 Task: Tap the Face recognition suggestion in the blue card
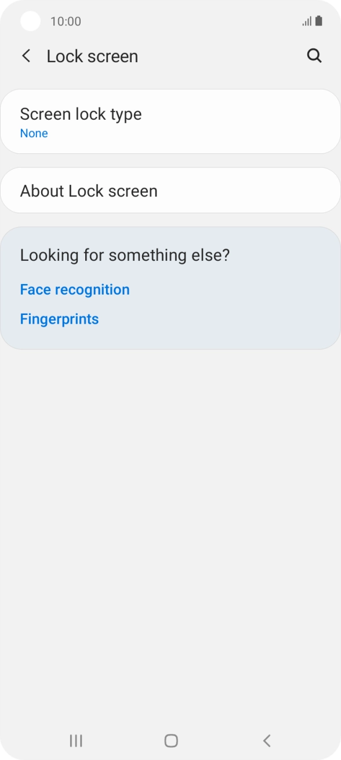[74, 289]
